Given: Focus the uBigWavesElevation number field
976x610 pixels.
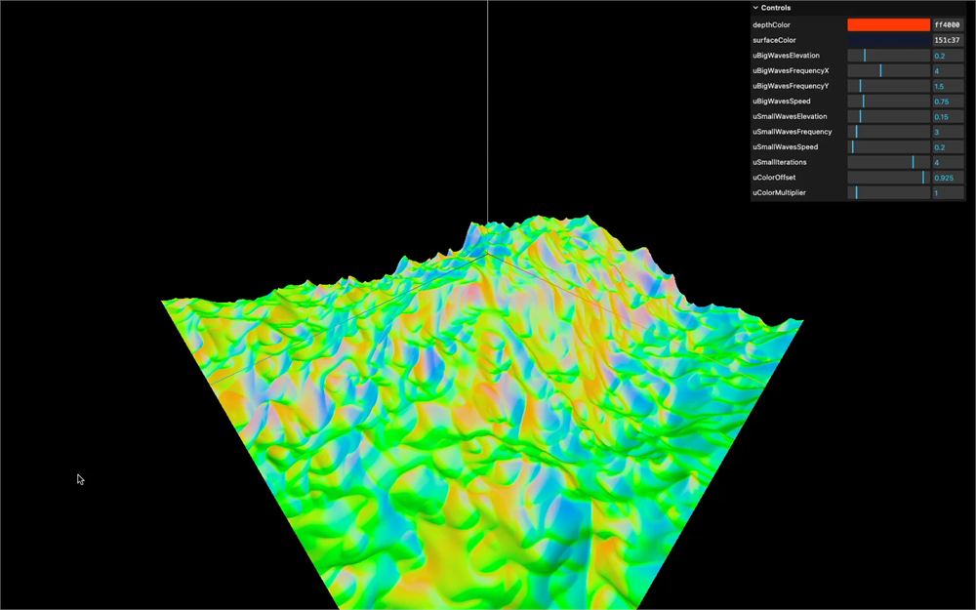Looking at the screenshot, I should click(x=948, y=56).
